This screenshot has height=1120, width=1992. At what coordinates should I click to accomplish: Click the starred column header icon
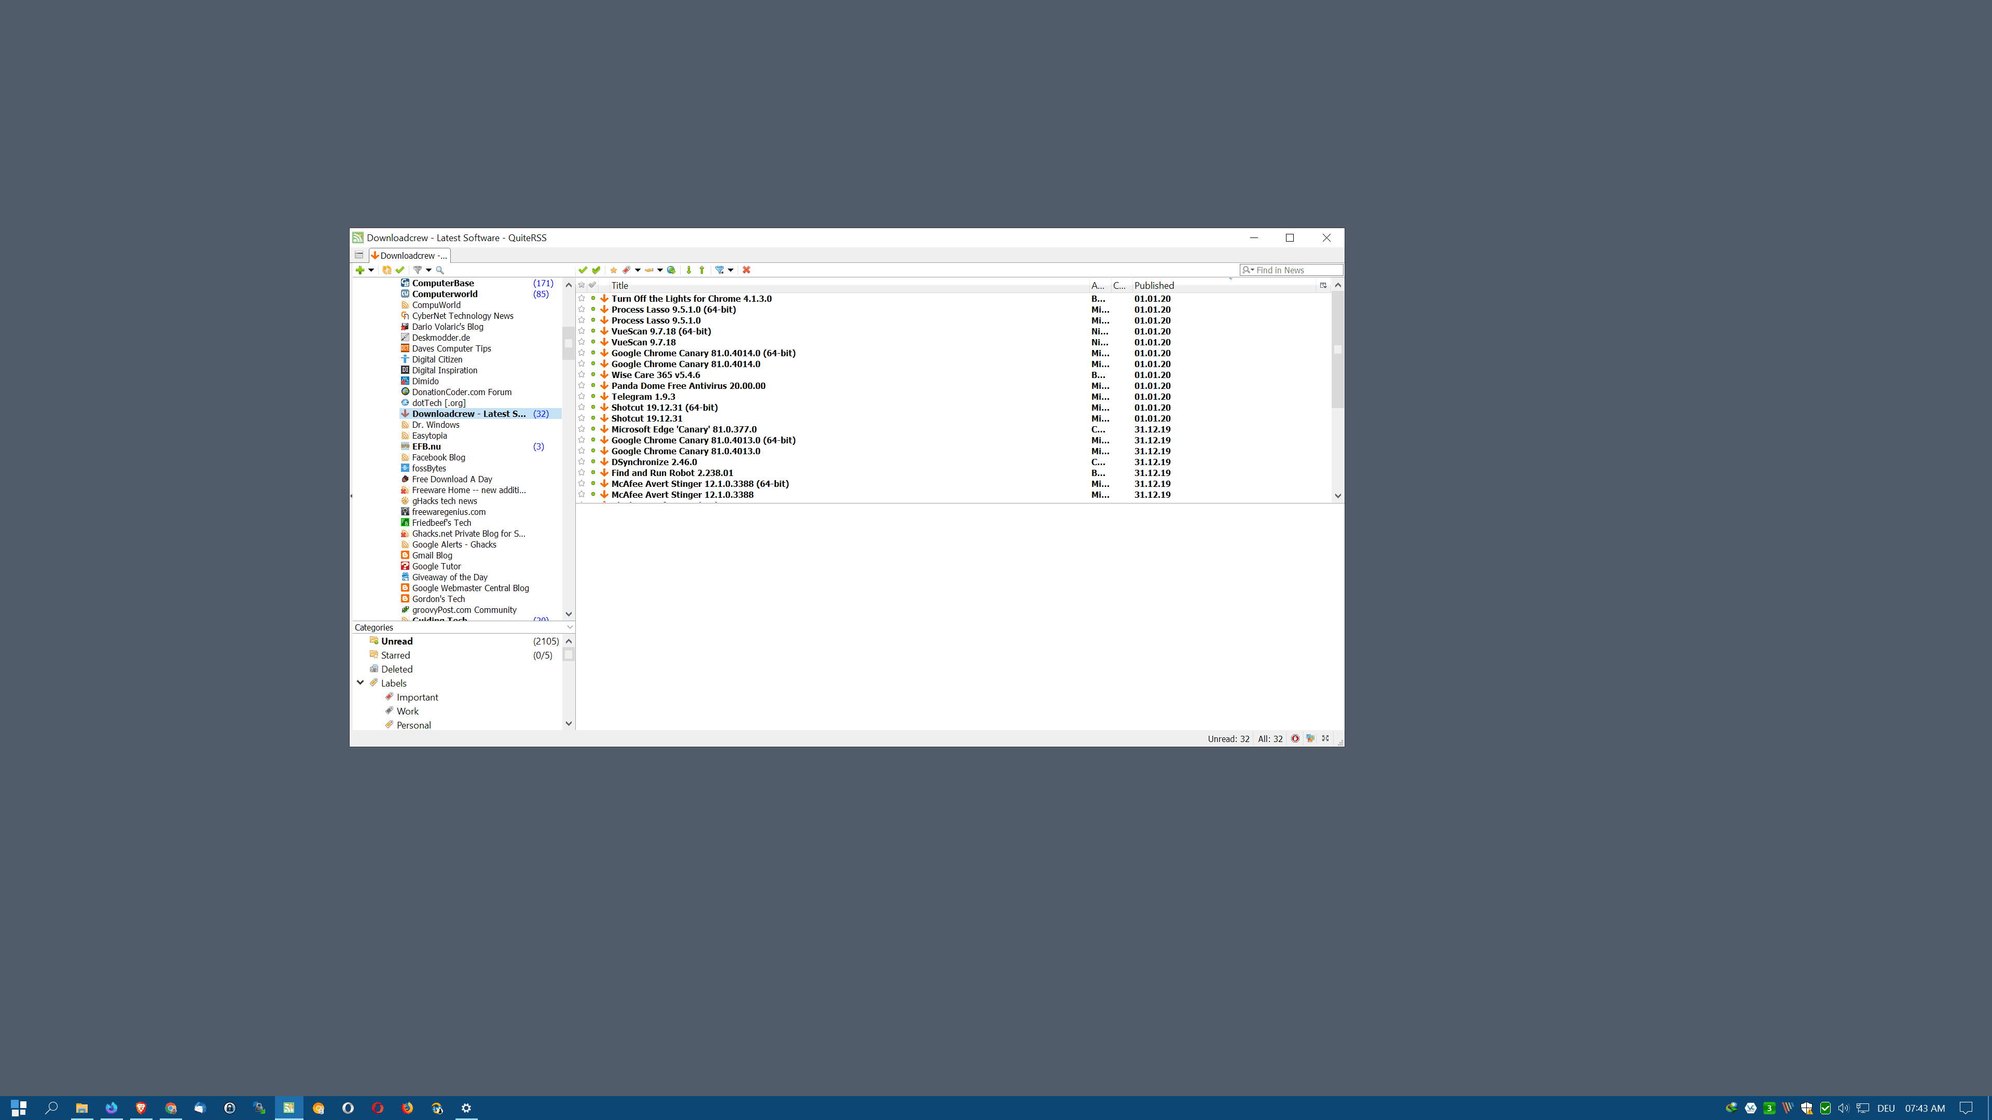[582, 285]
